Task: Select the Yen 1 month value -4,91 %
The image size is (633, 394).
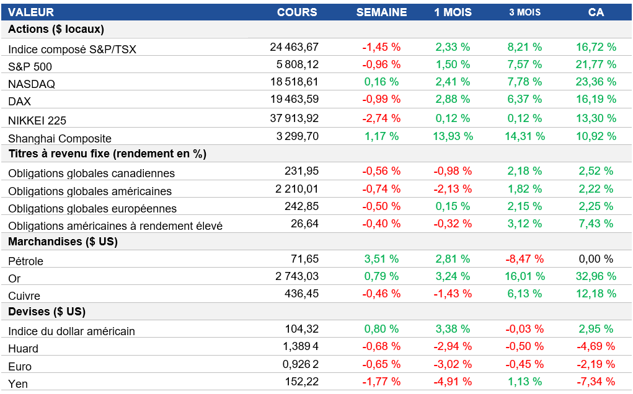Action: coord(453,381)
